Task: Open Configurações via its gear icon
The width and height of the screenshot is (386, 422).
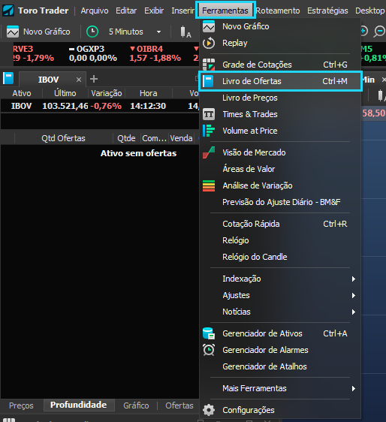Action: point(209,410)
